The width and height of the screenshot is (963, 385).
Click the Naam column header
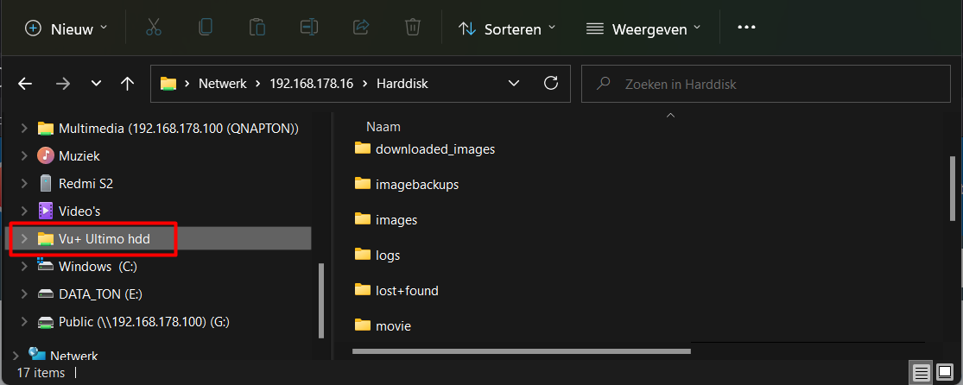pyautogui.click(x=383, y=127)
